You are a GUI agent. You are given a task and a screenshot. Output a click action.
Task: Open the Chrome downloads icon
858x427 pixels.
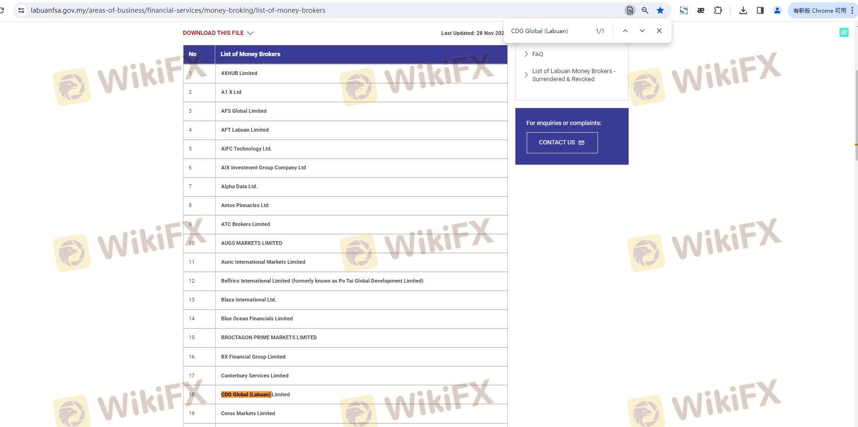click(743, 10)
